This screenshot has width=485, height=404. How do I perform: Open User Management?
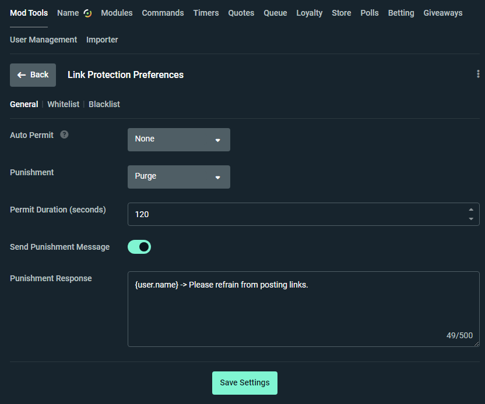click(43, 40)
